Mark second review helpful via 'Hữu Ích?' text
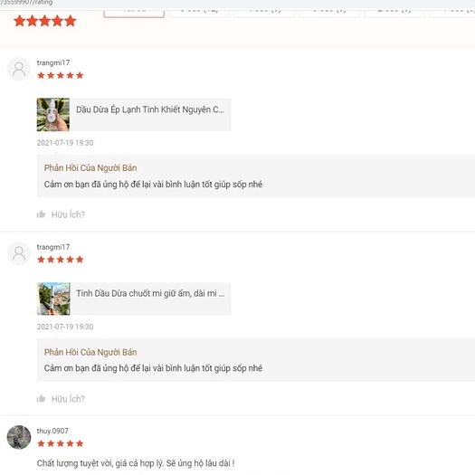Viewport: 475px width, 475px height. coord(68,399)
